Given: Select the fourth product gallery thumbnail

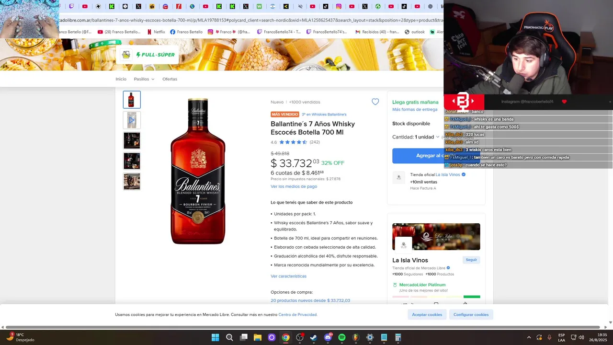Looking at the screenshot, I should click(132, 161).
